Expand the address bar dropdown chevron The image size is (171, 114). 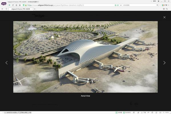121,5
